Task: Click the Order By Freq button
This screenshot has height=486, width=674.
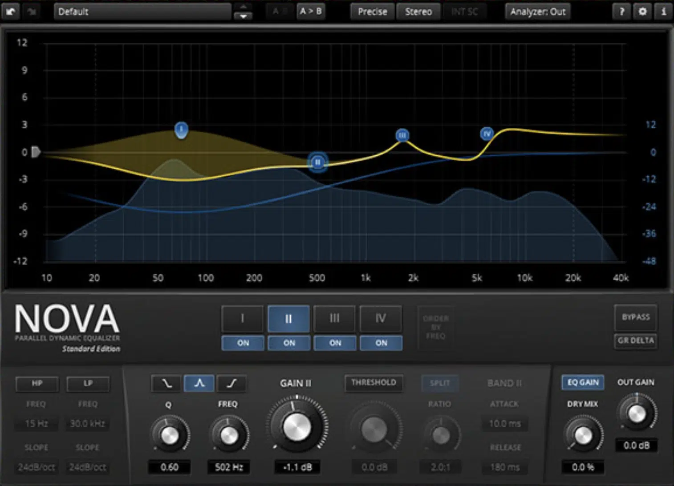Action: point(436,328)
